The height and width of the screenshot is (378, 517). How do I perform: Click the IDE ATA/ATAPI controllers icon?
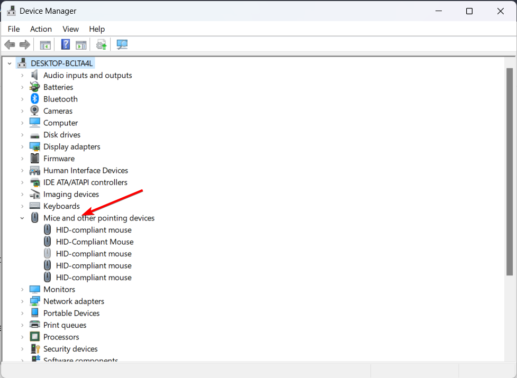pyautogui.click(x=34, y=182)
